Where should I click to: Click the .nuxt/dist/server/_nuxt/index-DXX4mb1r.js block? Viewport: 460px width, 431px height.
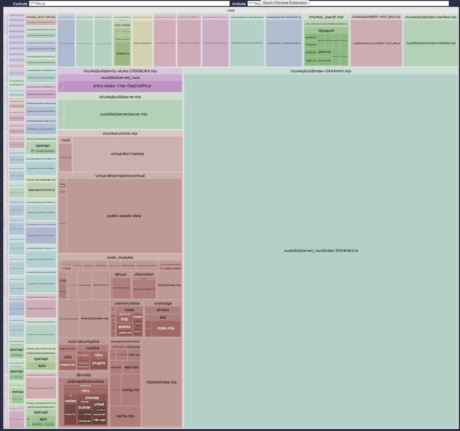321,251
